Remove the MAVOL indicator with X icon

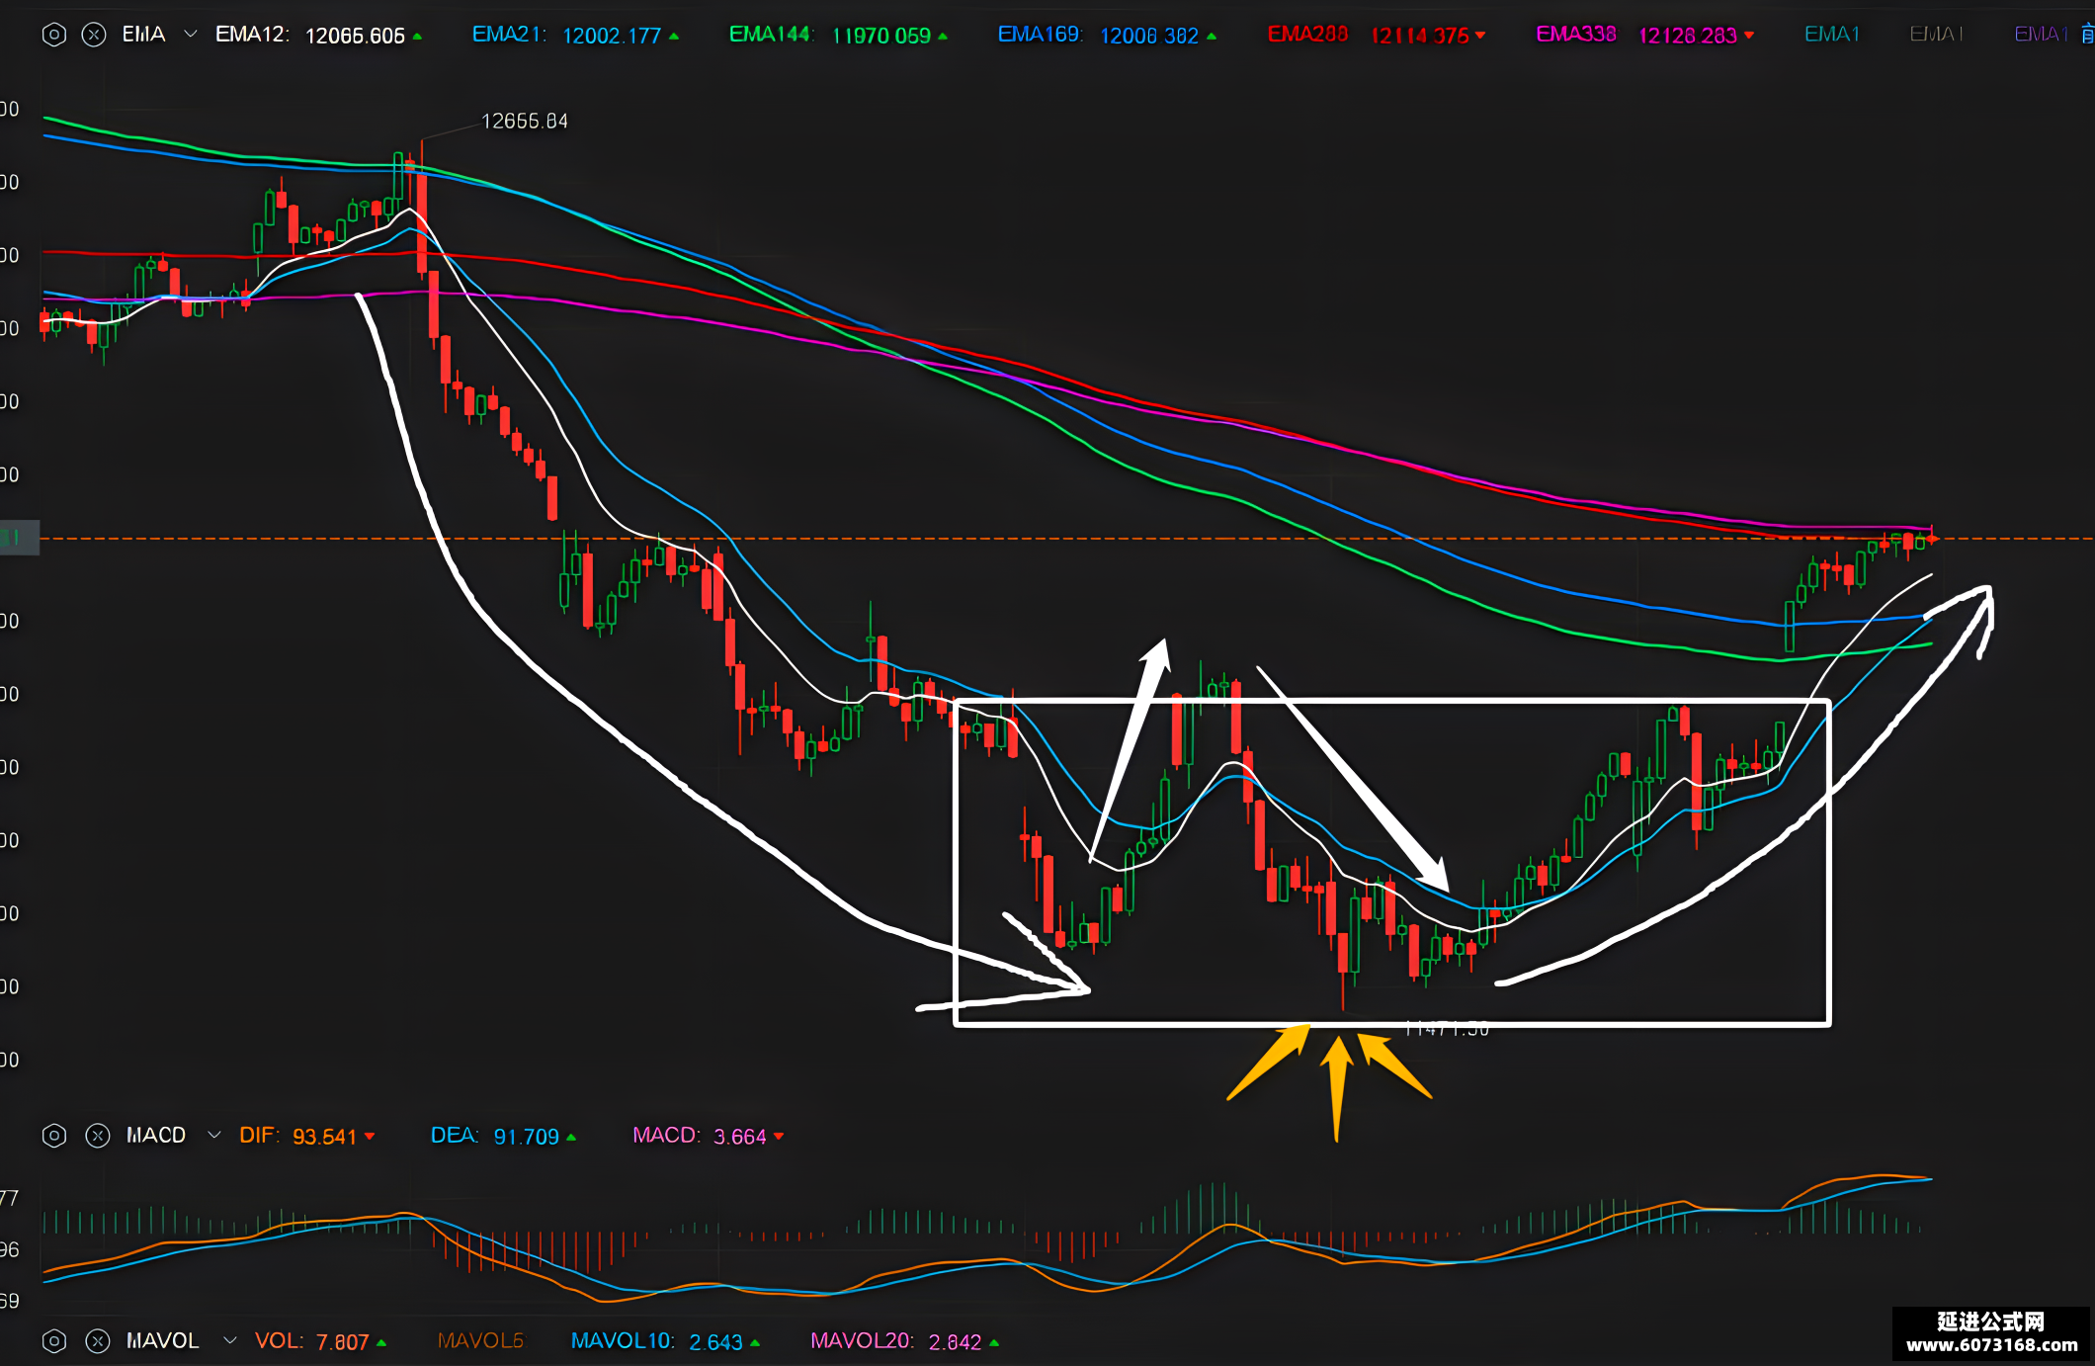98,1341
